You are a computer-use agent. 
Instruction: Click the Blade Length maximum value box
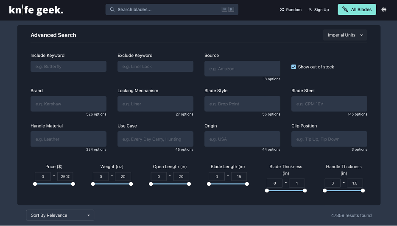pos(239,177)
